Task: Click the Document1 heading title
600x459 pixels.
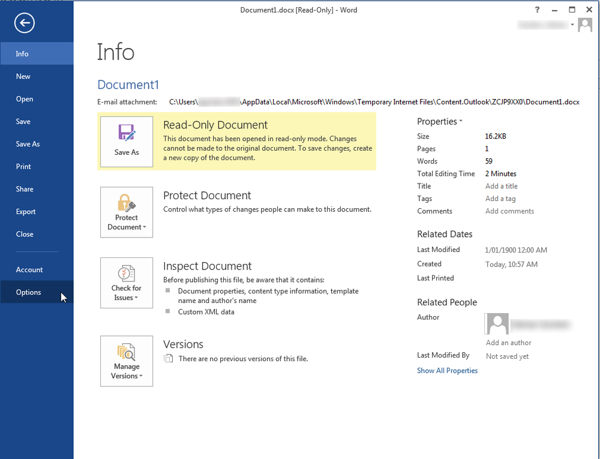Action: (128, 85)
